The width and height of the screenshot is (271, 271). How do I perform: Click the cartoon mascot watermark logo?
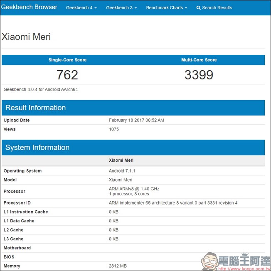(x=212, y=261)
